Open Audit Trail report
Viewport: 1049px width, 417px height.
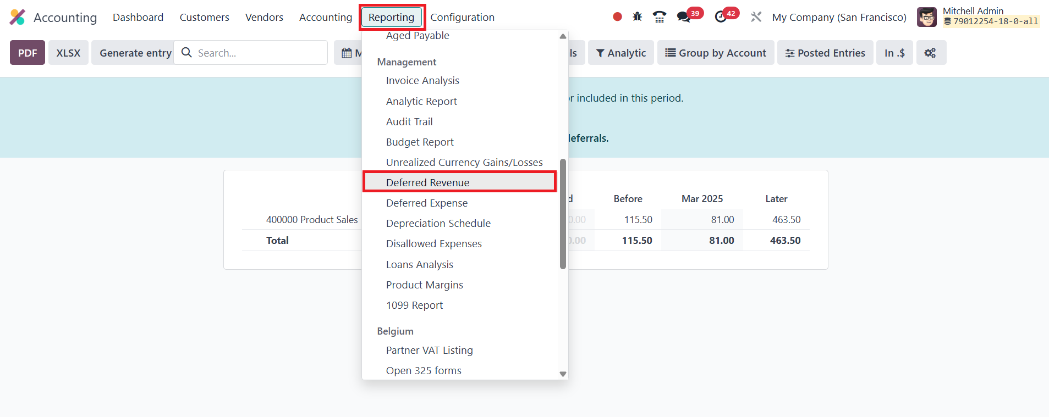[409, 121]
